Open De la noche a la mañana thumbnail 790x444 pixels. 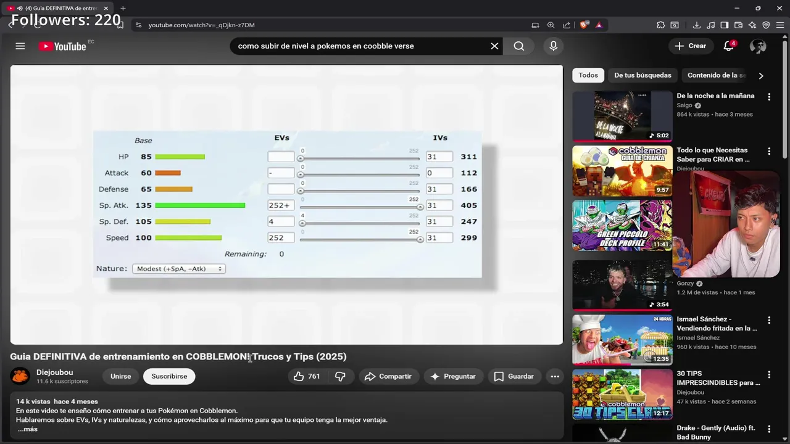click(622, 117)
